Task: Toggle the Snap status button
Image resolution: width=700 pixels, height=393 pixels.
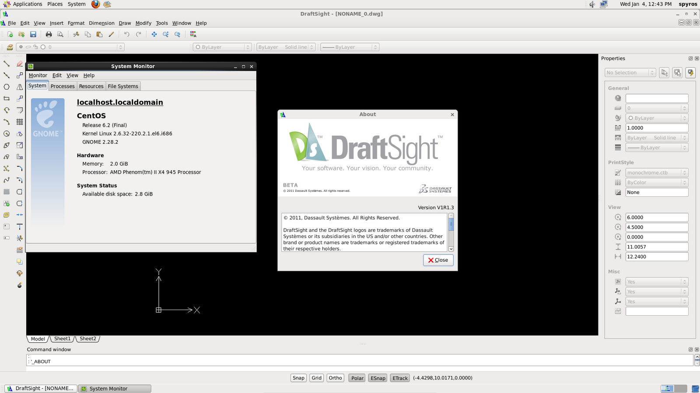Action: [298, 378]
